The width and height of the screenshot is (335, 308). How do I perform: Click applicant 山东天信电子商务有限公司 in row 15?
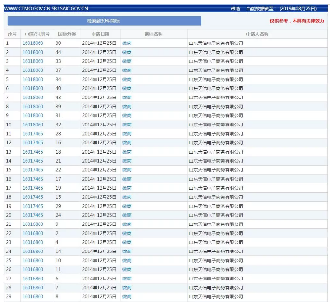click(215, 170)
